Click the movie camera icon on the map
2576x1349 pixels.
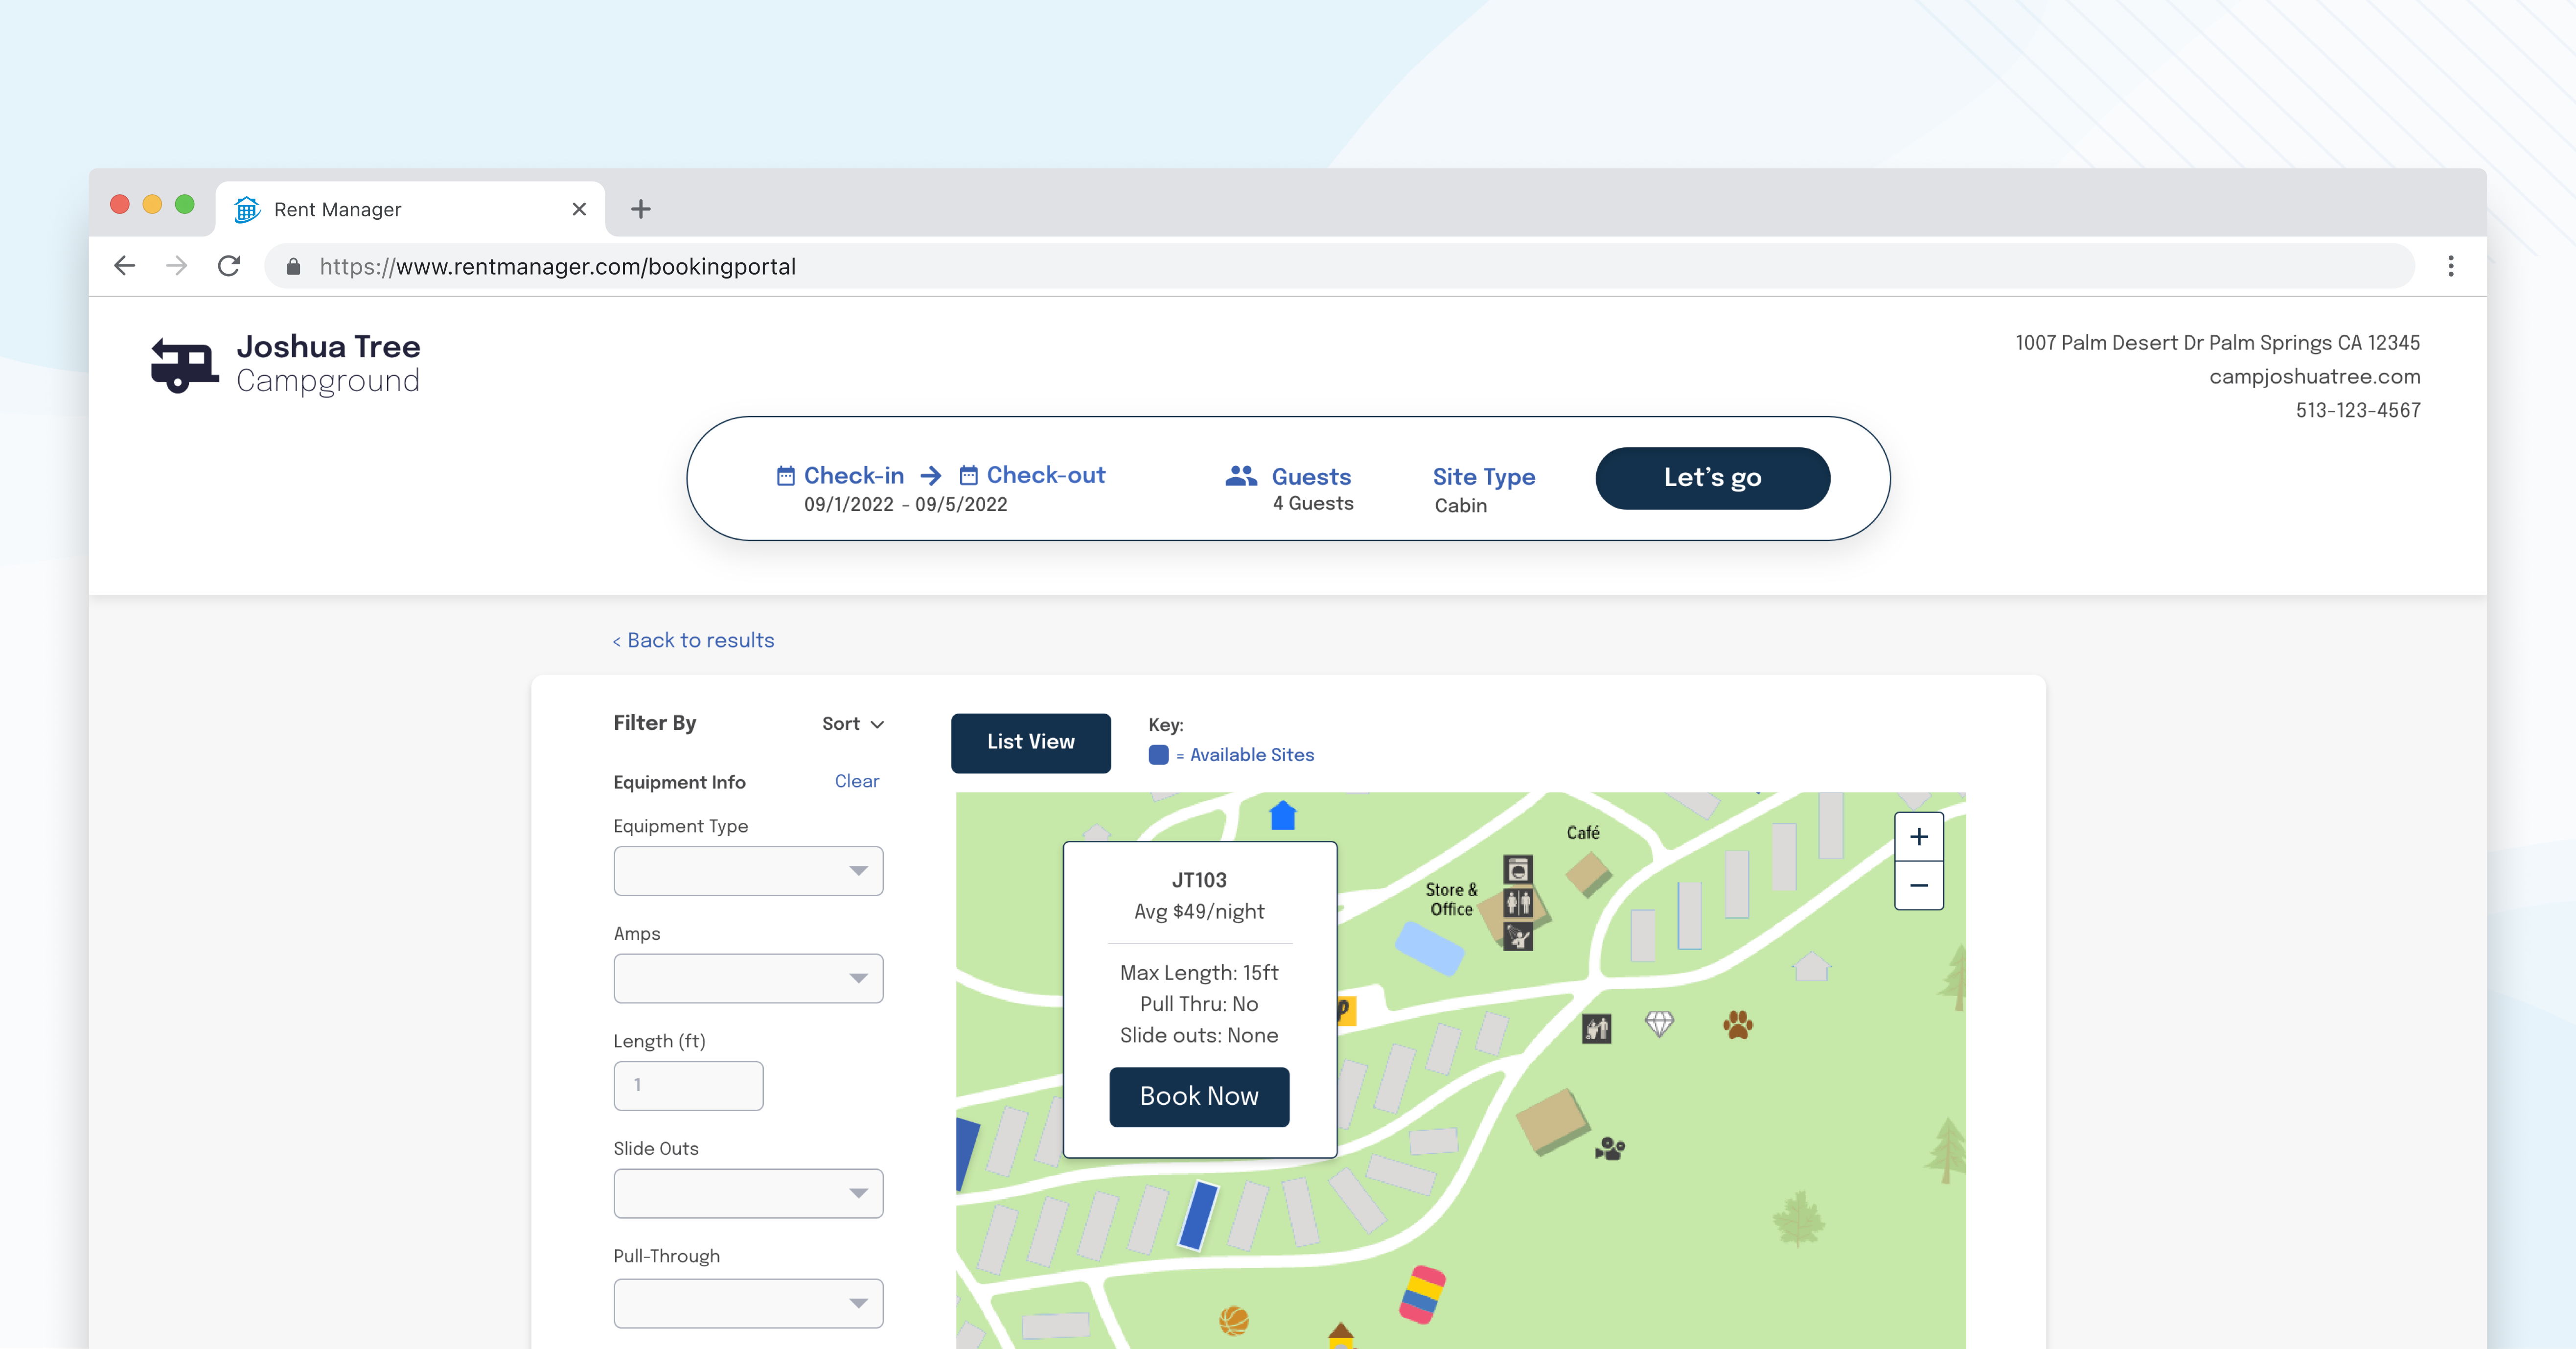point(1609,1148)
